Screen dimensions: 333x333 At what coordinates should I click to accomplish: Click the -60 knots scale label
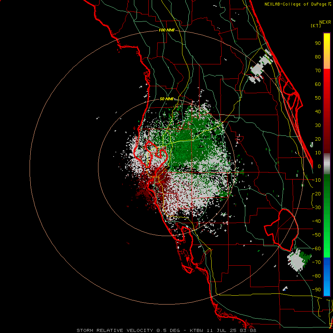point(316,249)
